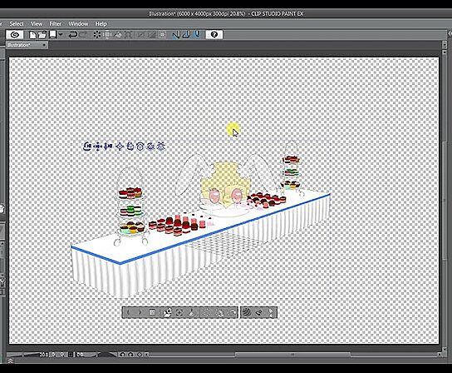Screen dimensions: 452x373
Task: Click the horizontal canvas scrollbar
Action: 292,354
